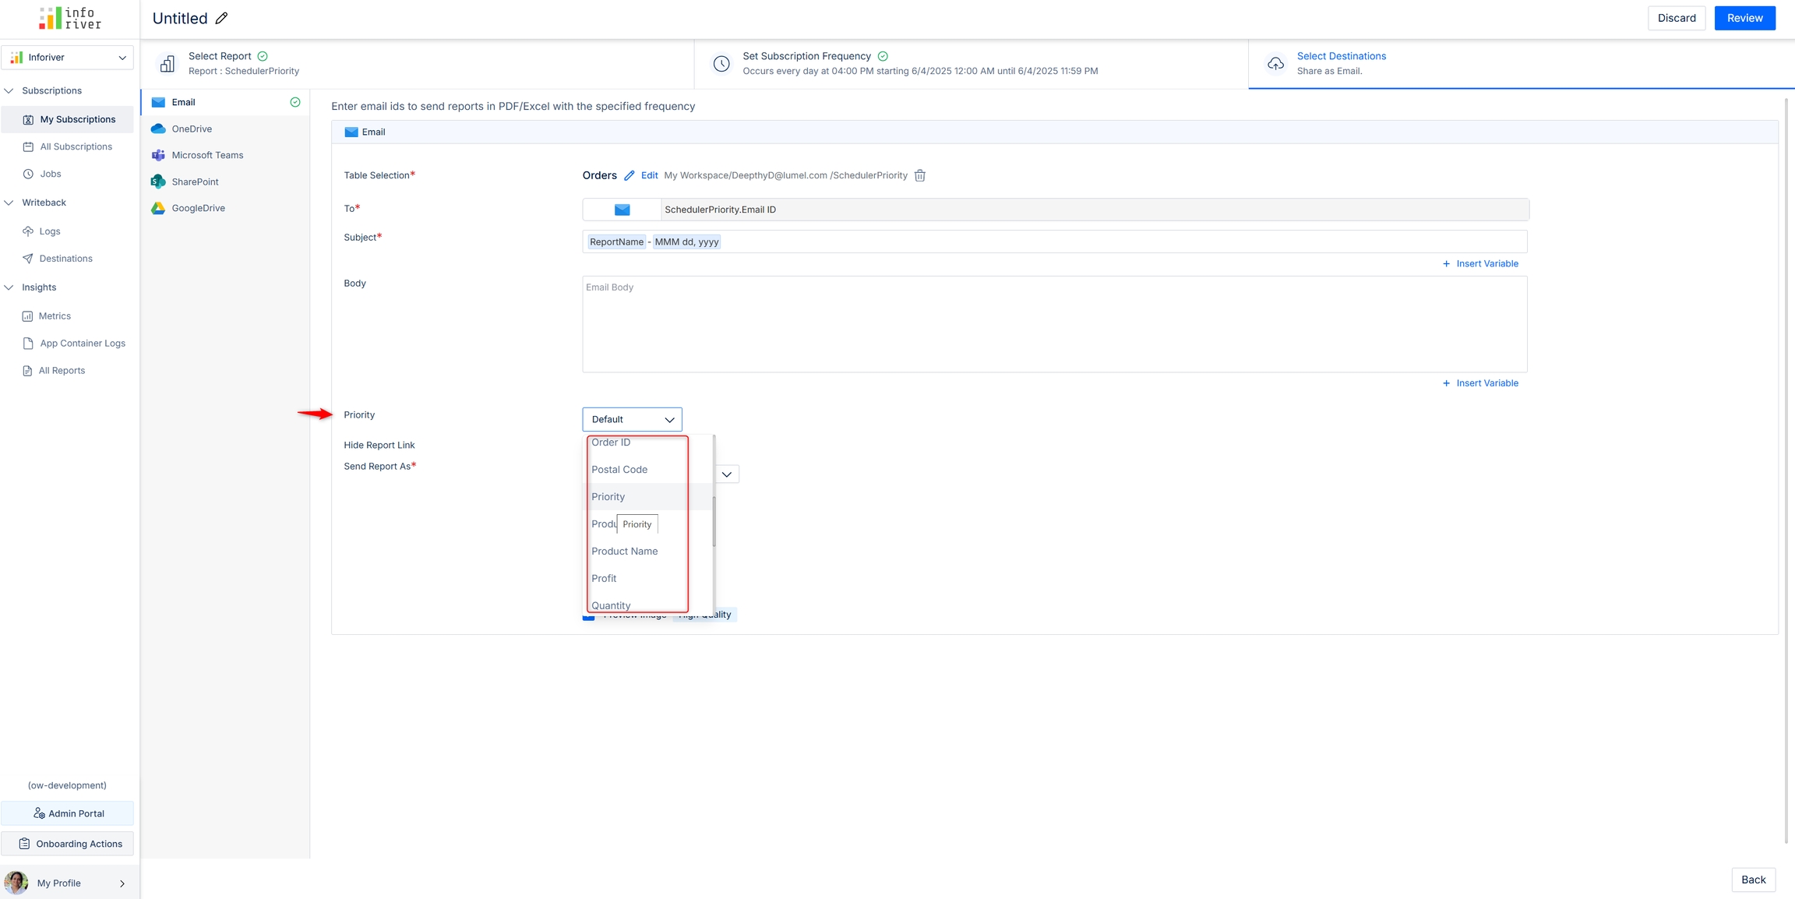The image size is (1795, 899).
Task: Collapse the Insights section
Action: coord(9,287)
